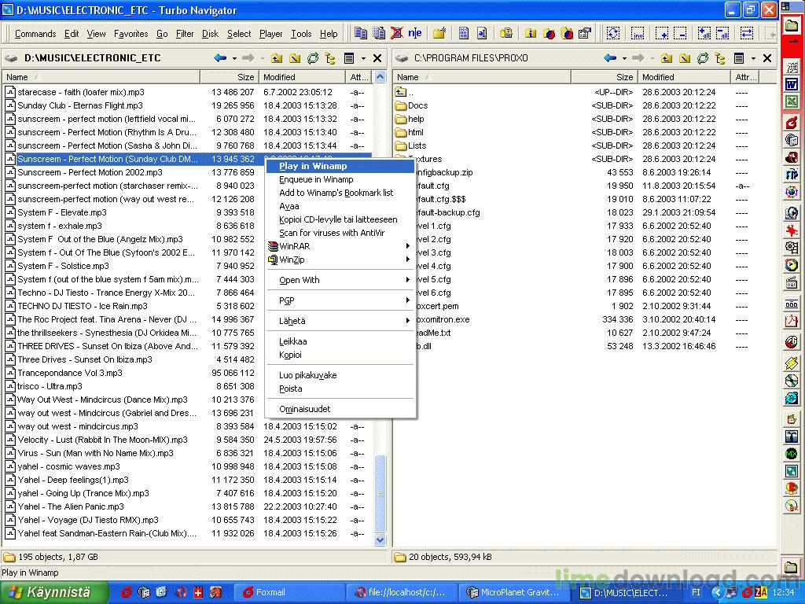Go up one folder in right panel
Image resolution: width=805 pixels, height=604 pixels.
[x=667, y=58]
